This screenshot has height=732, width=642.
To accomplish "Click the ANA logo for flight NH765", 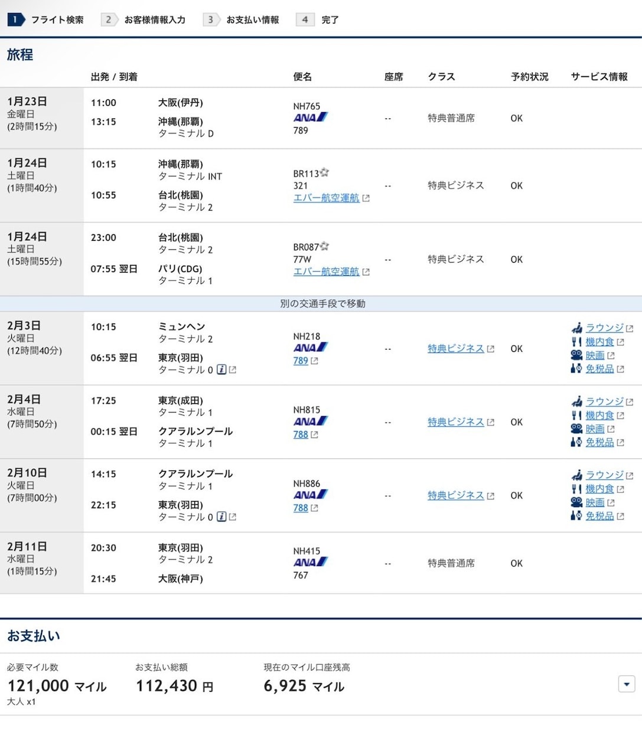I will (311, 118).
